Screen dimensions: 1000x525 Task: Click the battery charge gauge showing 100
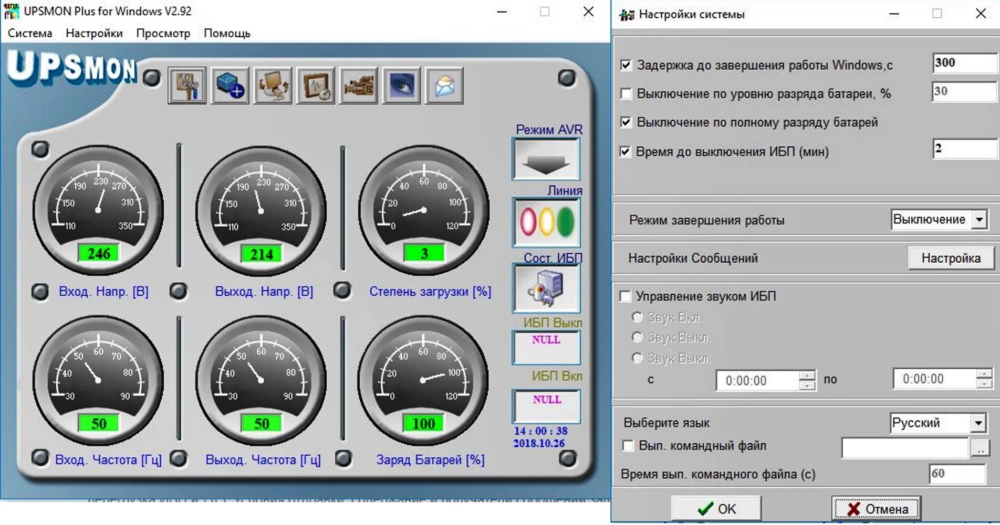(423, 380)
